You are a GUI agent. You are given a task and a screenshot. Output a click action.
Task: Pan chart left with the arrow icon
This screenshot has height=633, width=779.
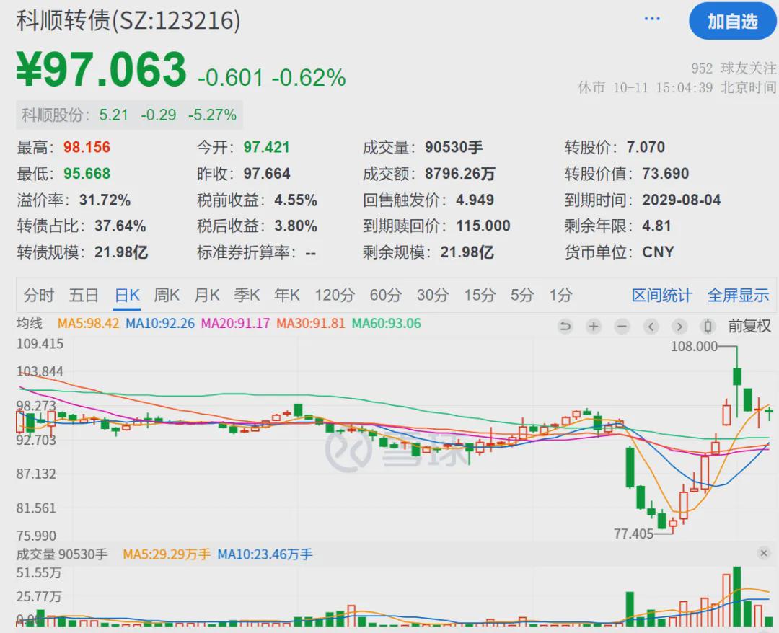(x=651, y=326)
